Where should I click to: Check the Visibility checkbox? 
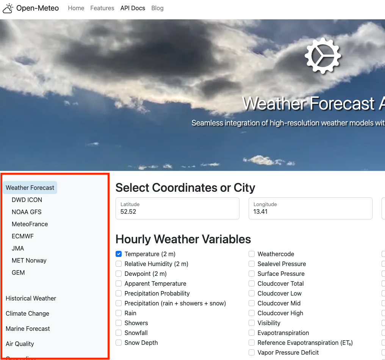pos(251,323)
